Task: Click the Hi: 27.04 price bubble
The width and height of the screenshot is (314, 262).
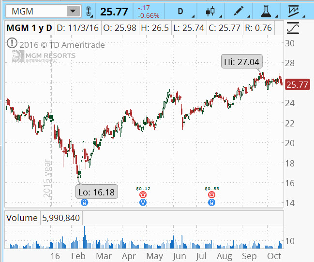Action: point(242,61)
